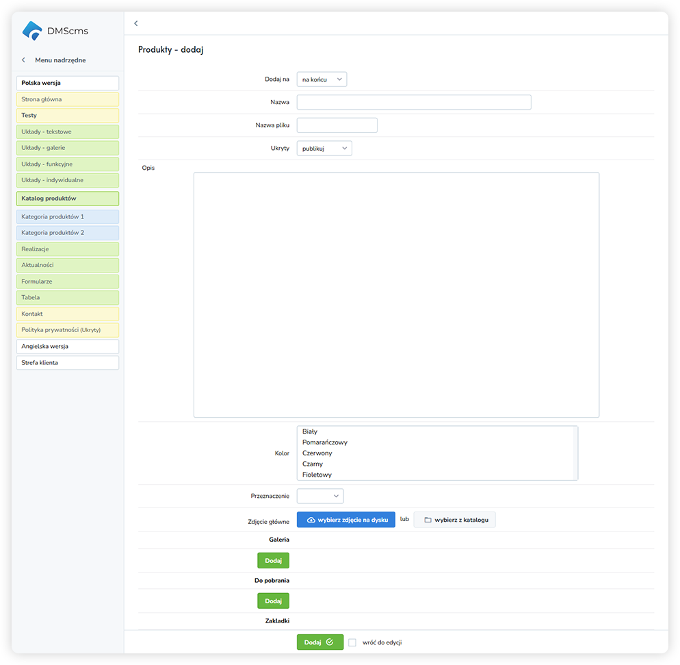The height and width of the screenshot is (665, 680).
Task: Click the DMScms logo icon
Action: (32, 30)
